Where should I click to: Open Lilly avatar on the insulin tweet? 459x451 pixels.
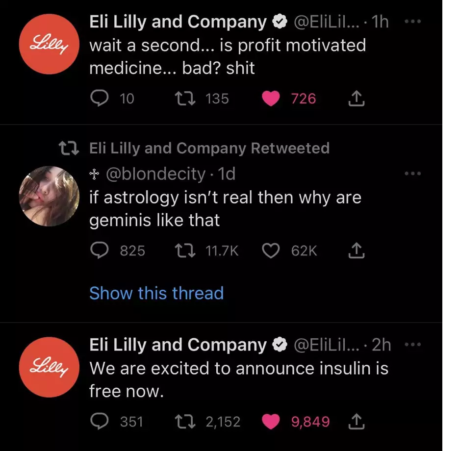[49, 367]
